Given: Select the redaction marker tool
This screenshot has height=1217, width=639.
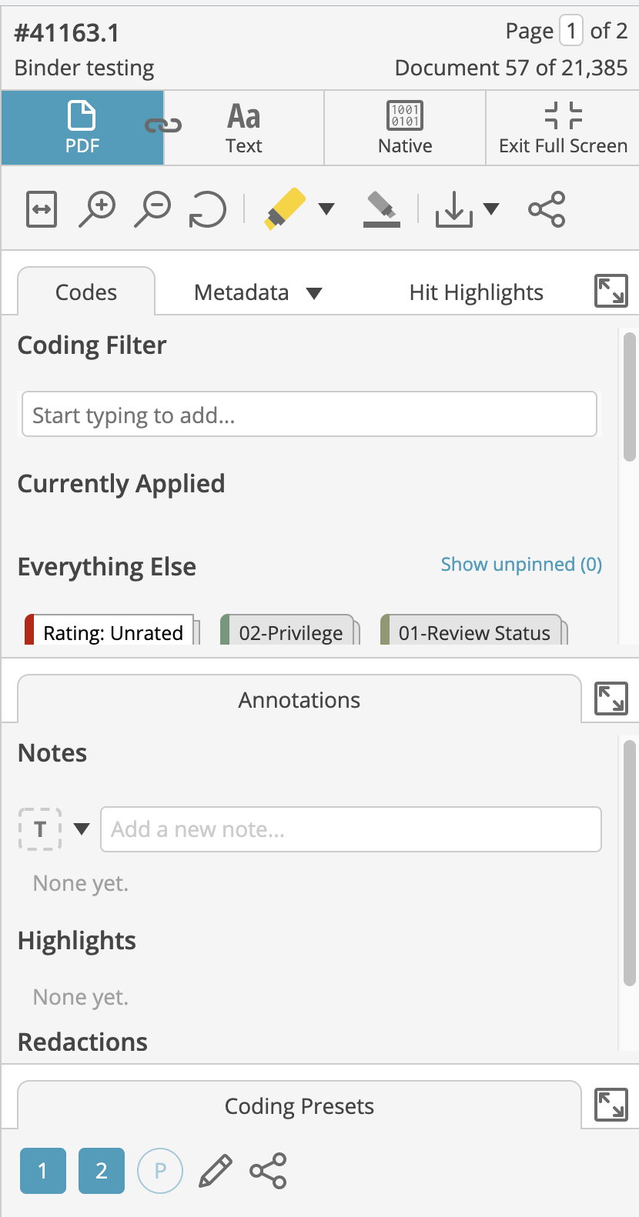Looking at the screenshot, I should [x=382, y=209].
